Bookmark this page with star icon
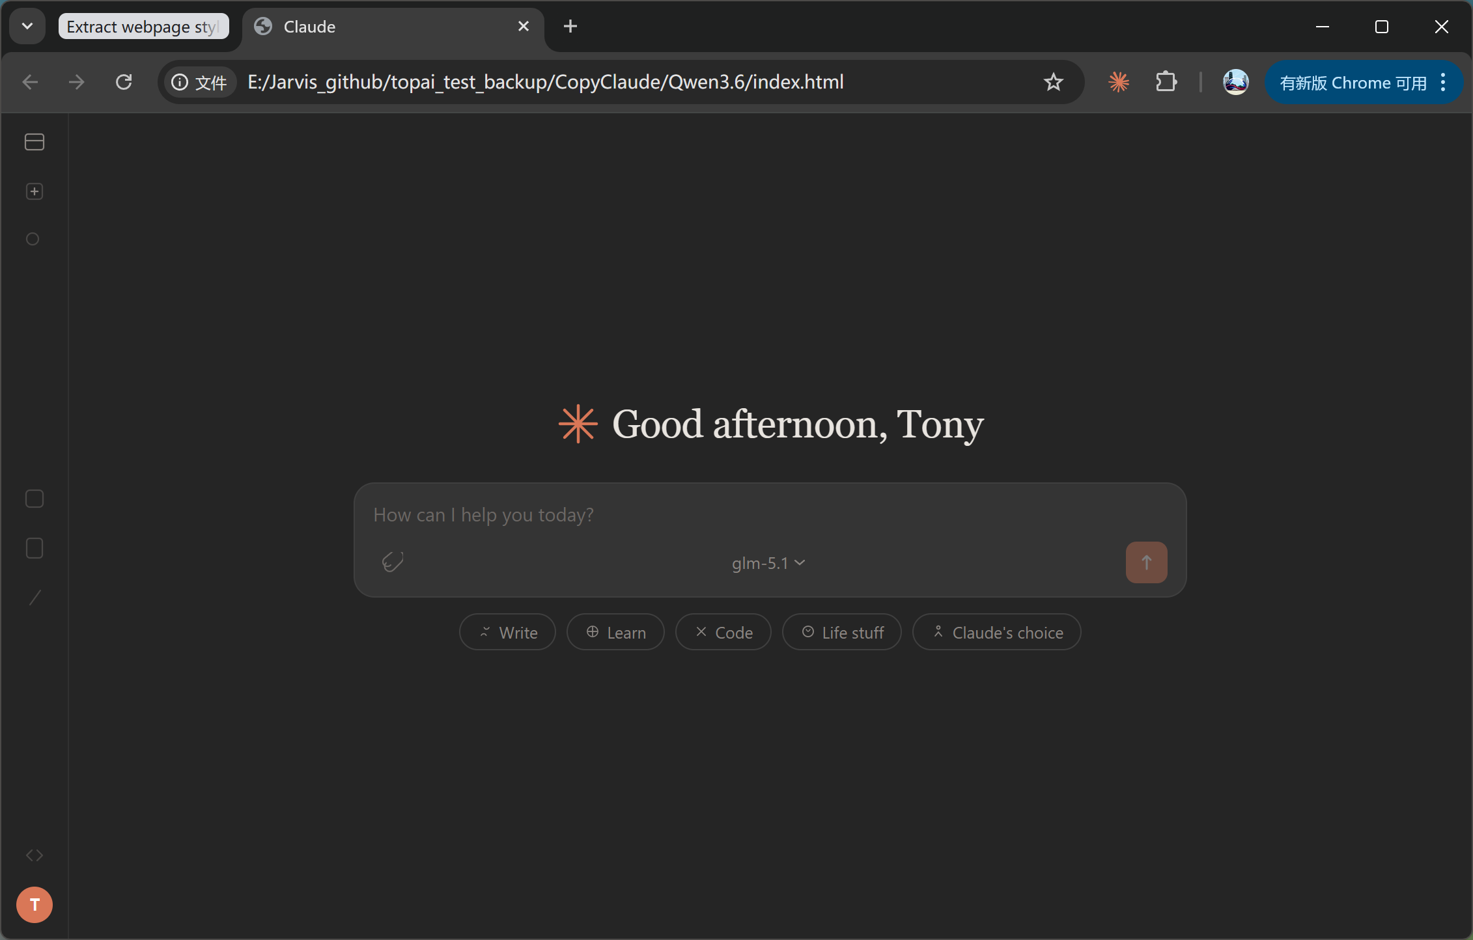Image resolution: width=1473 pixels, height=940 pixels. (1053, 82)
